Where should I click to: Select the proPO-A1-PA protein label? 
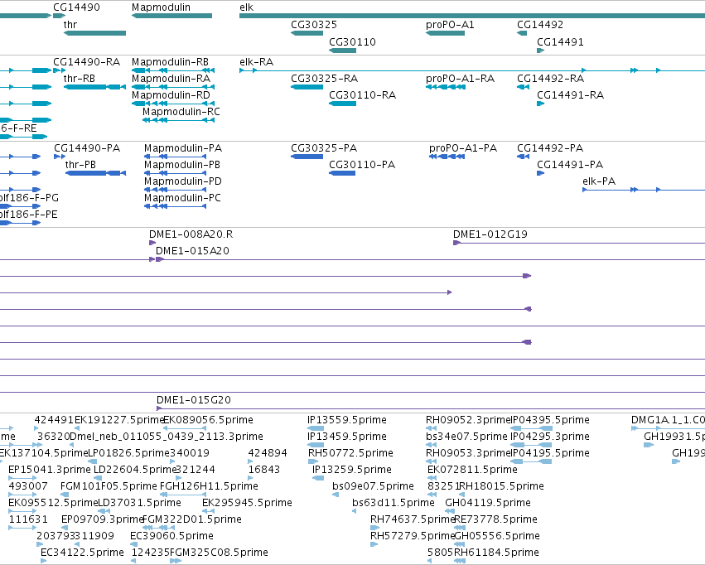[x=462, y=148]
